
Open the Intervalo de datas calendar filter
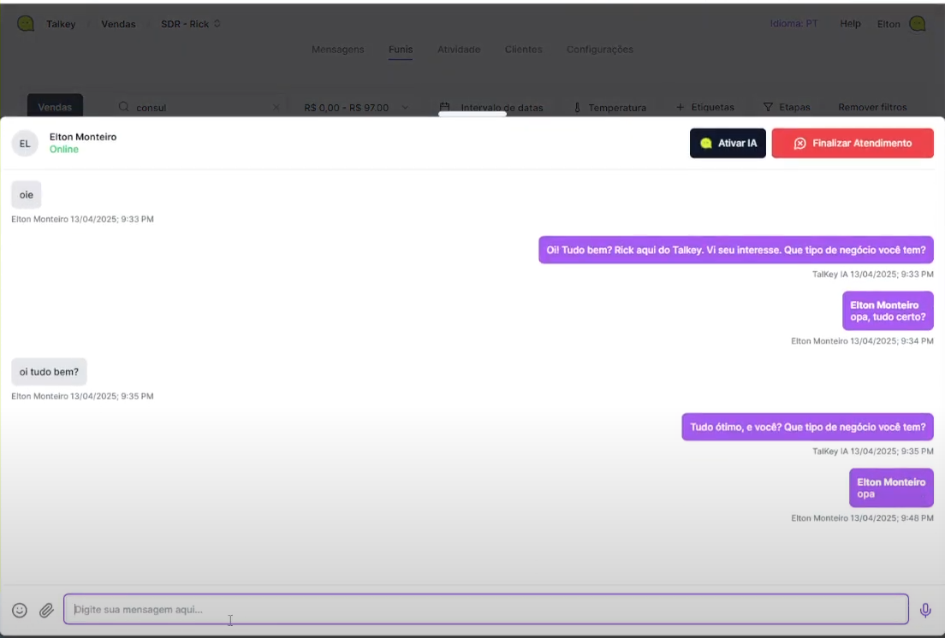tap(491, 108)
